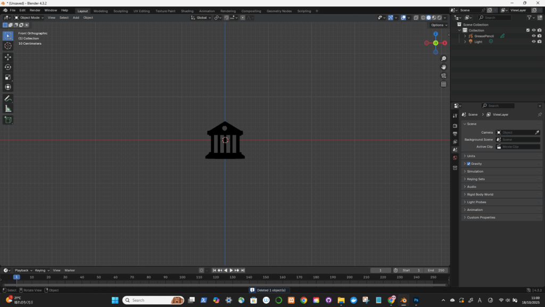The width and height of the screenshot is (545, 307).
Task: Select the Move tool in the toolbar
Action: (x=8, y=56)
